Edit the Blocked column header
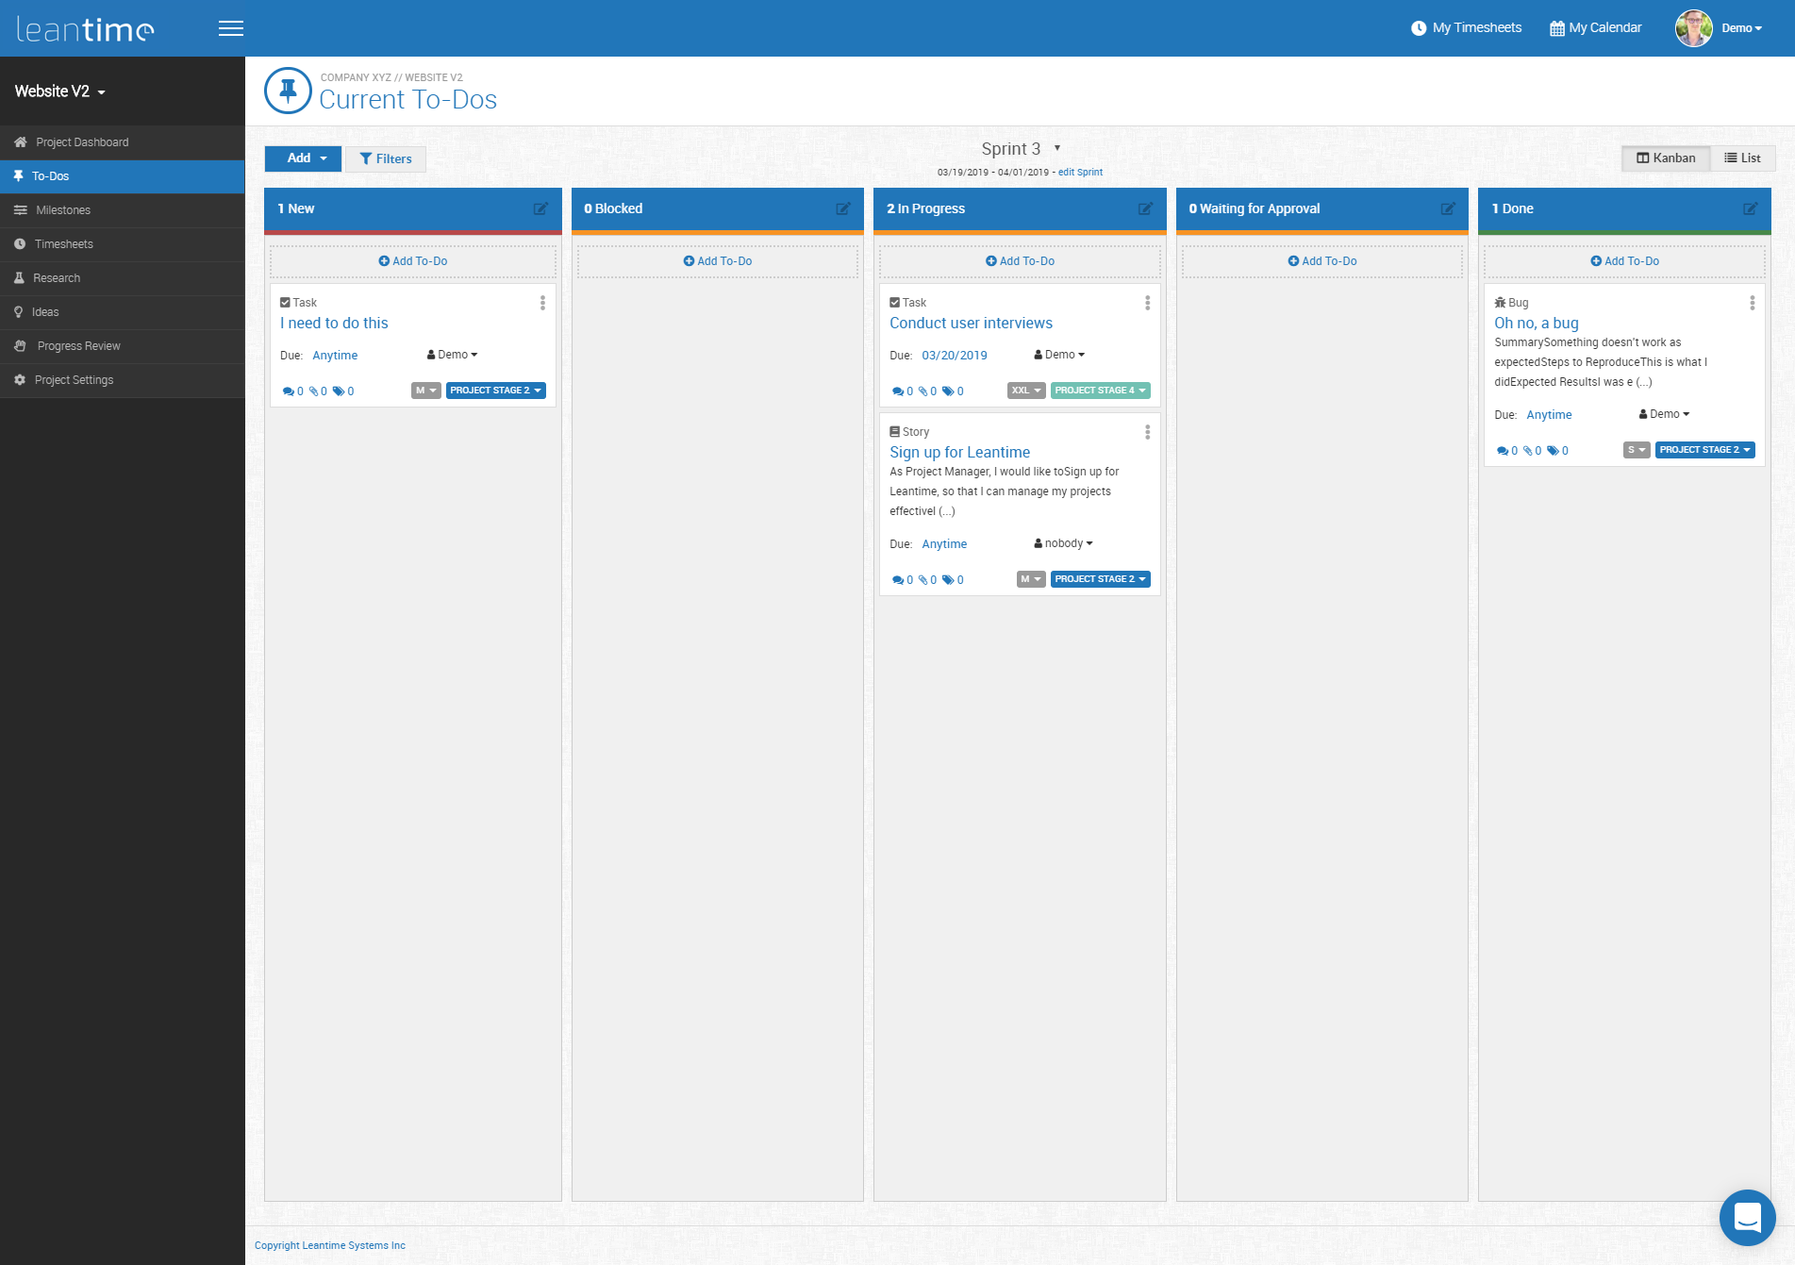Viewport: 1795px width, 1265px height. point(843,208)
